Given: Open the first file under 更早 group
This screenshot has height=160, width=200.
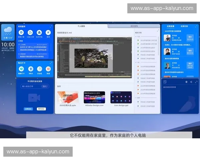Looking at the screenshot, I should coord(146,102).
